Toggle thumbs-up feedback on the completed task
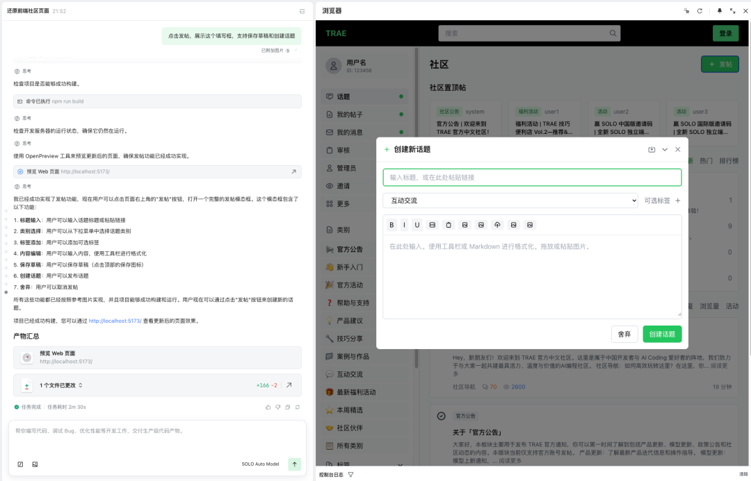Image resolution: width=751 pixels, height=481 pixels. 269,407
